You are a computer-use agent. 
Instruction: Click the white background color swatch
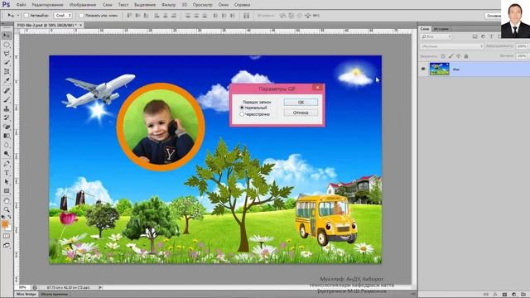pyautogui.click(x=9, y=228)
